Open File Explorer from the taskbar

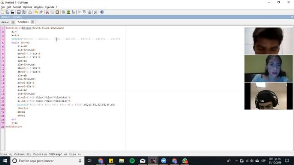click(121, 161)
